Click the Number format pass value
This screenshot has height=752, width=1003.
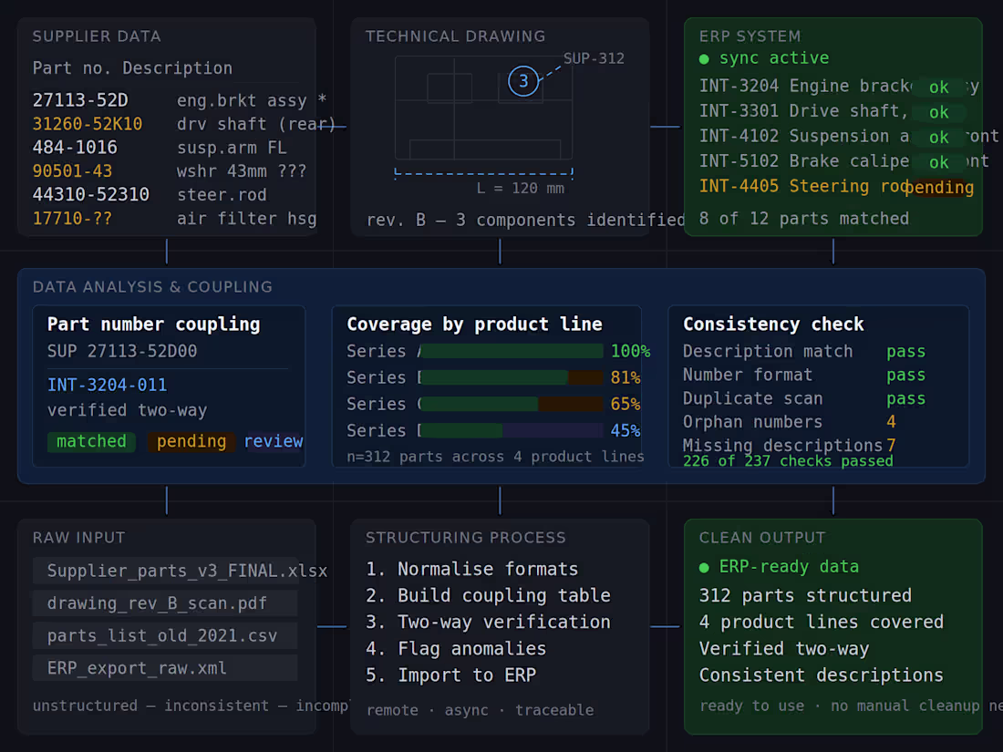[x=905, y=376]
